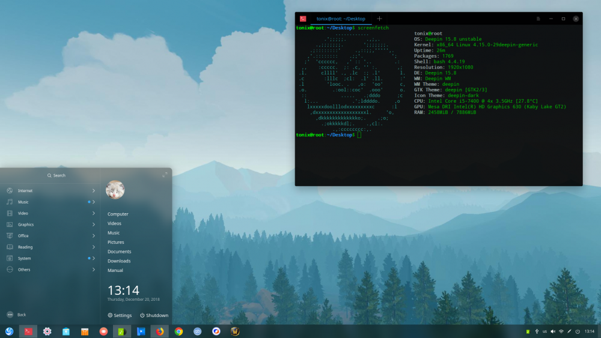Click the Shutdown button in launcher

coord(154,315)
